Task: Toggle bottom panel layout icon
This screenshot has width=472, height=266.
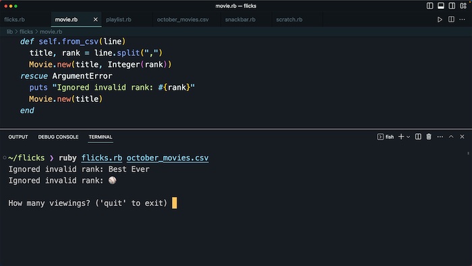Action: coord(441,5)
